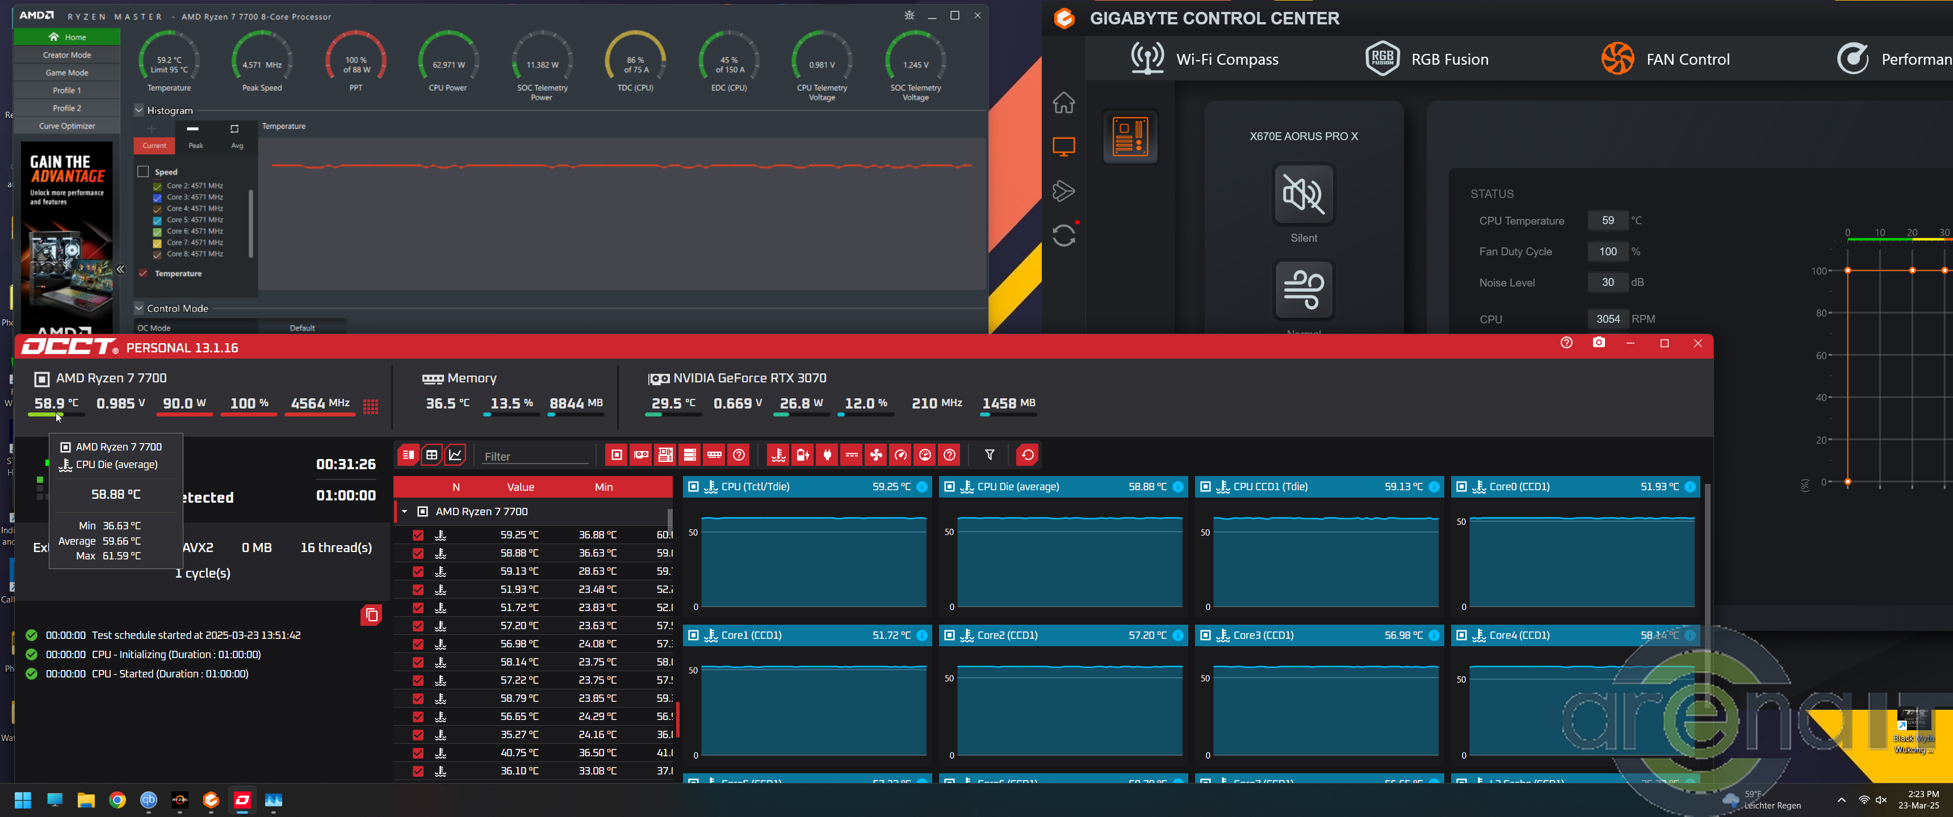Screen dimensions: 1953x817
Task: Switch to the Peak histogram tab
Action: (196, 136)
